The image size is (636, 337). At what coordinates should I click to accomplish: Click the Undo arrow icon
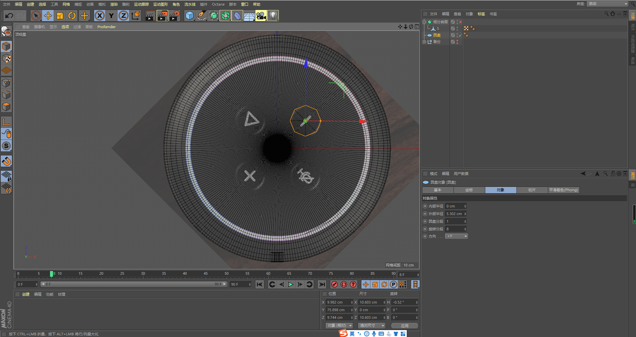point(9,16)
